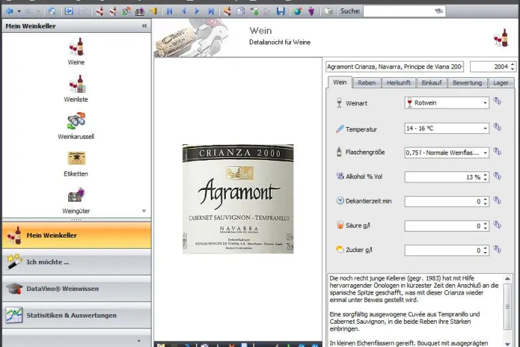
Task: Click the link icon beside Dekantierzeit min
Action: point(497,200)
